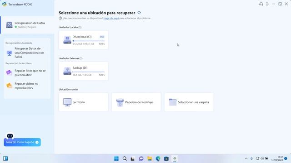This screenshot has width=291, height=163.
Task: Click the robot mascot icon
Action: click(10, 136)
